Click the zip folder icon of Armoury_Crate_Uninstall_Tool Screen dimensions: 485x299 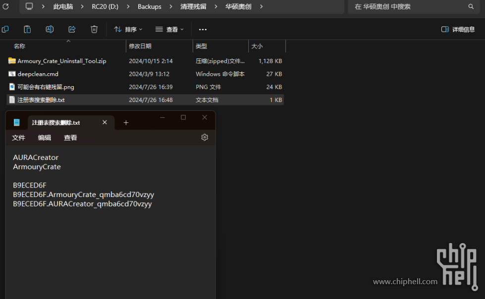point(12,61)
